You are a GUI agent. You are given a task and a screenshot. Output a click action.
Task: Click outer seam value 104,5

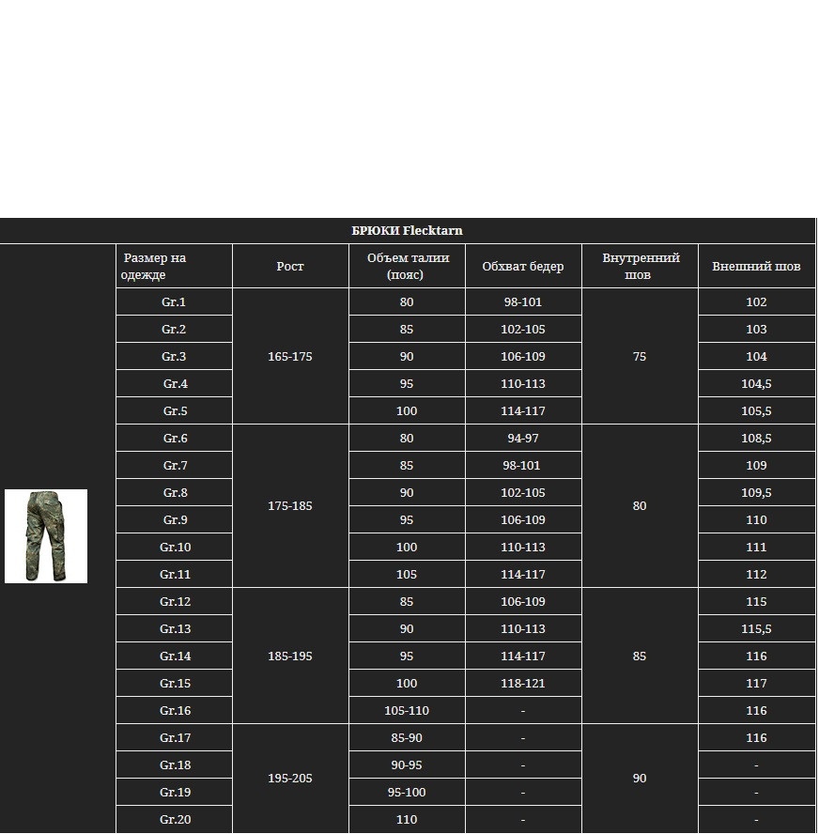click(x=756, y=383)
